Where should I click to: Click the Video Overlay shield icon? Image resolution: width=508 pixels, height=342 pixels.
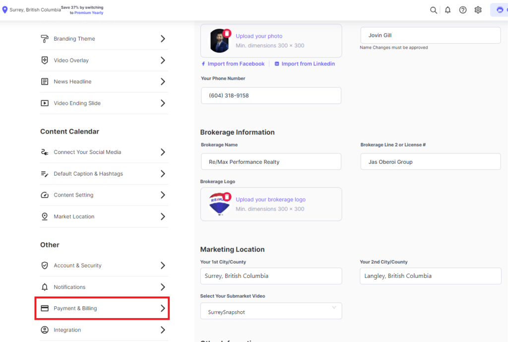click(45, 61)
